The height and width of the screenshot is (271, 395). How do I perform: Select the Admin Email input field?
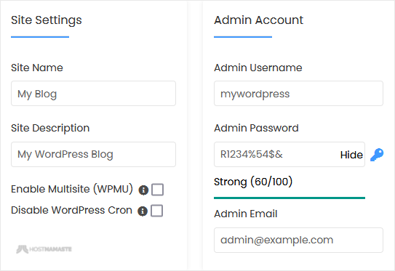(298, 240)
